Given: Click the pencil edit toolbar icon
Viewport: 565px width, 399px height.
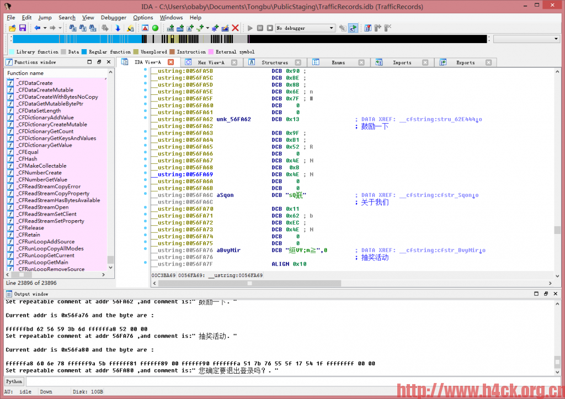Looking at the screenshot, I should click(225, 28).
